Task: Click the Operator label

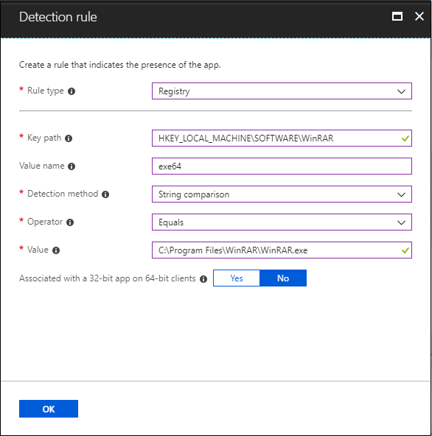Action: (x=45, y=222)
